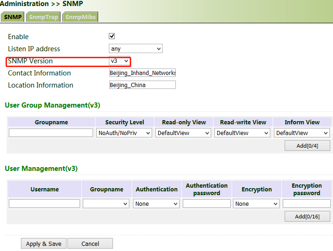Click the Security Level column header
Image resolution: width=333 pixels, height=251 pixels.
pos(125,122)
